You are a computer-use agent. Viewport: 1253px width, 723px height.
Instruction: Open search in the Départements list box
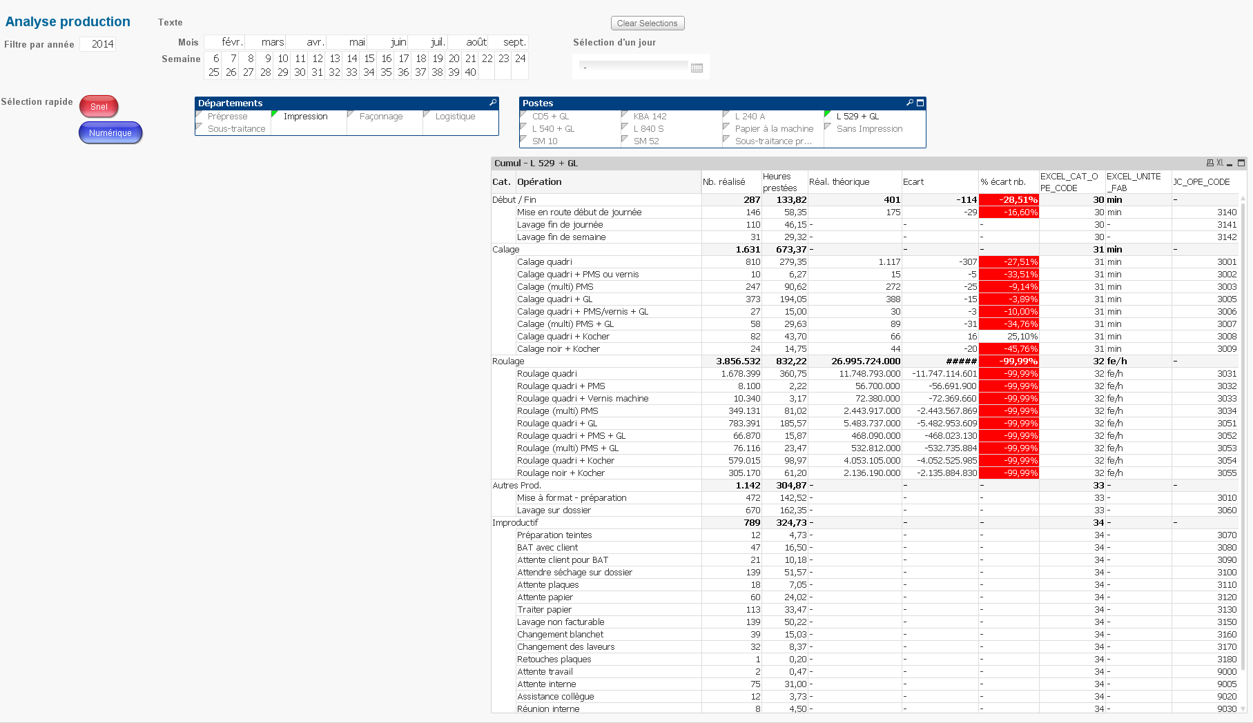point(493,103)
